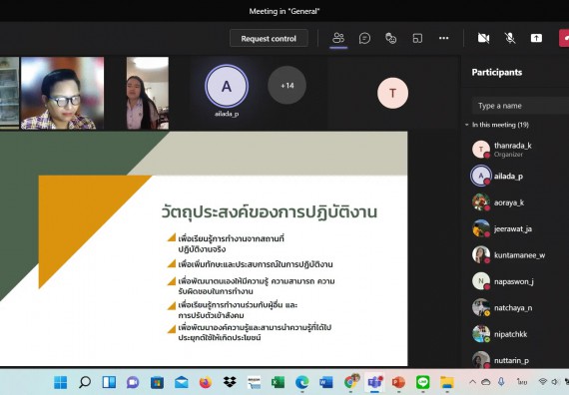Click the Request control button
The height and width of the screenshot is (395, 569).
pyautogui.click(x=269, y=39)
